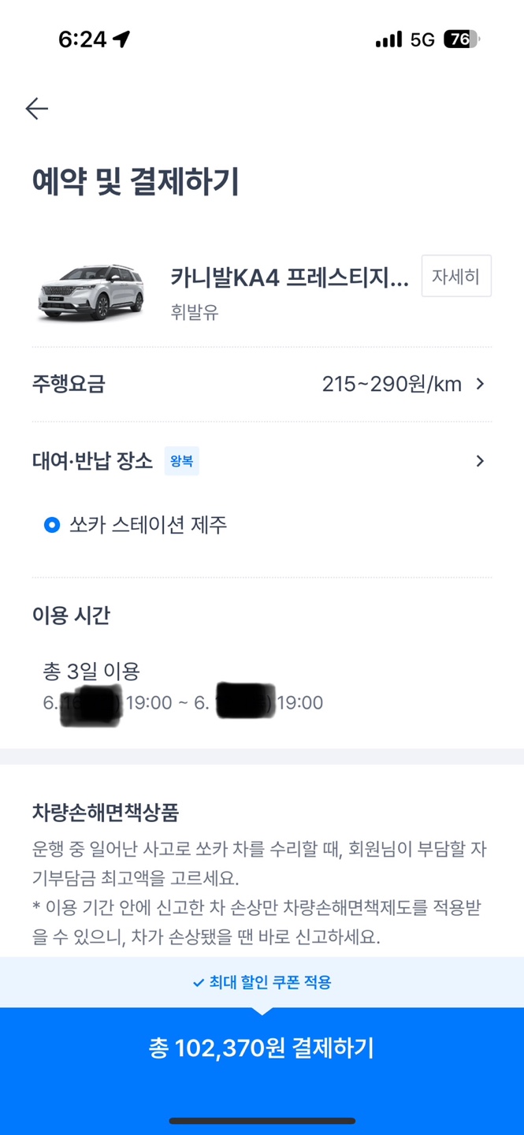Open driving fee details showing 215~290원/km
The height and width of the screenshot is (1135, 524).
(x=394, y=384)
